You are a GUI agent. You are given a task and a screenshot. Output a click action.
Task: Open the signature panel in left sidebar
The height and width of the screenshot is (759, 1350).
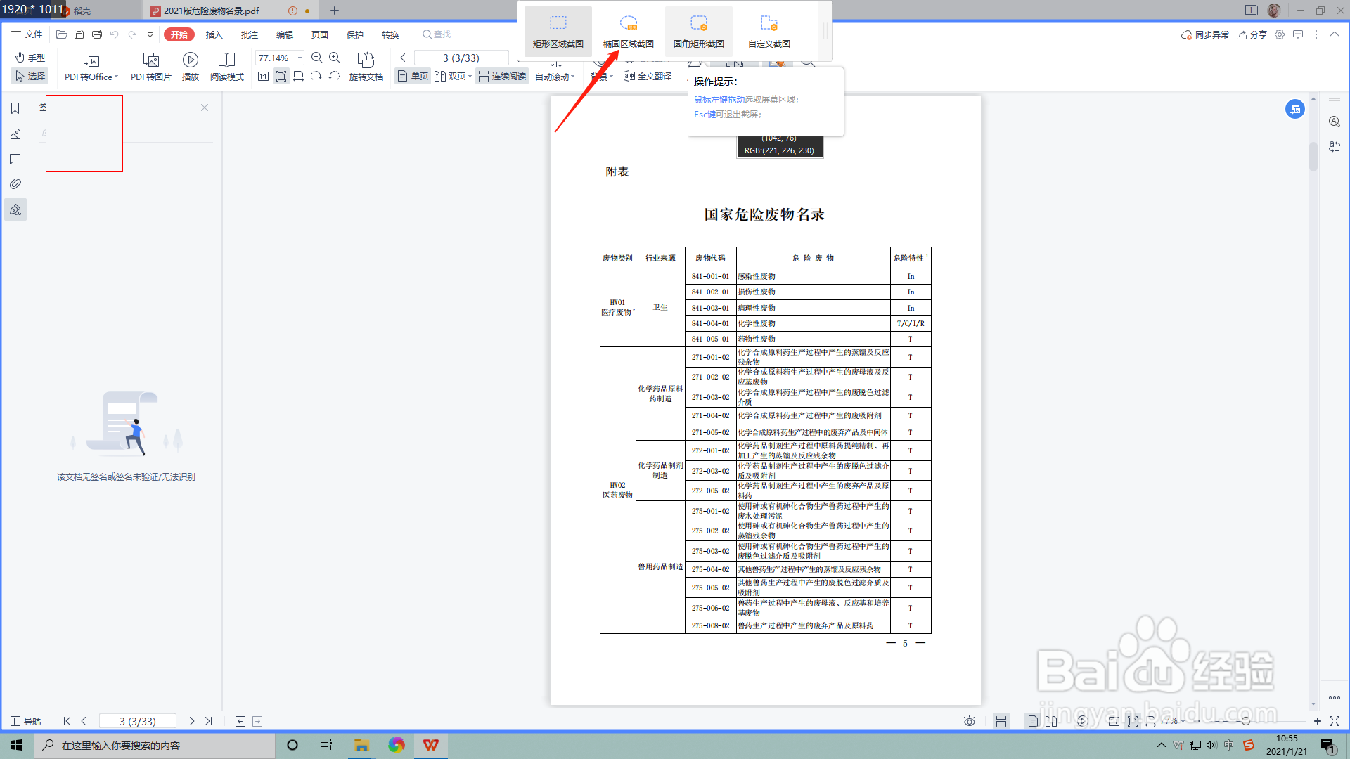15,209
